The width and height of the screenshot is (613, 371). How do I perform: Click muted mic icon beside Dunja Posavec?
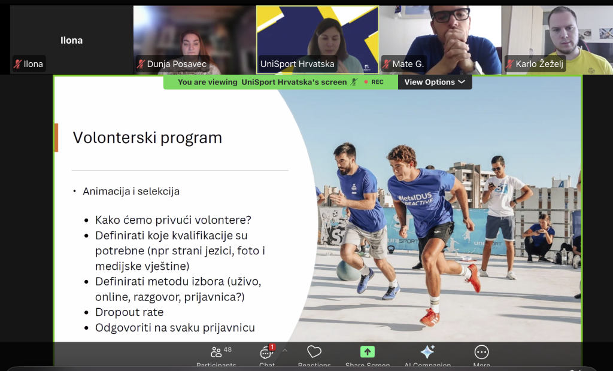click(x=141, y=64)
